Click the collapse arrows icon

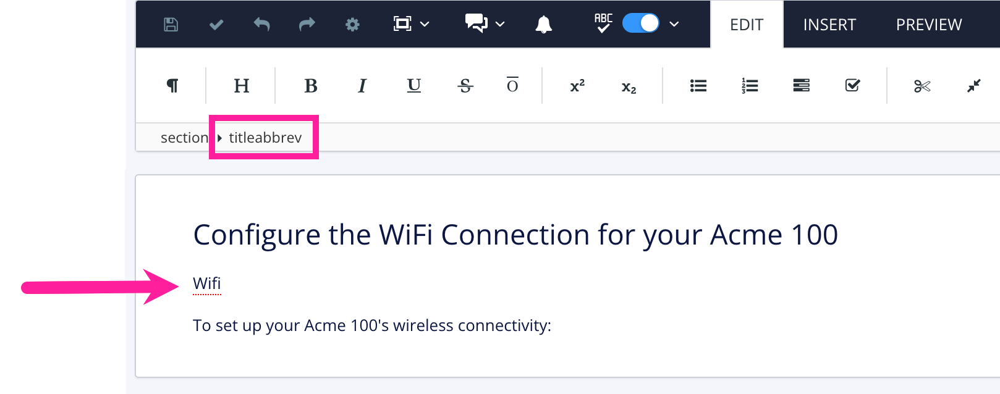point(974,86)
